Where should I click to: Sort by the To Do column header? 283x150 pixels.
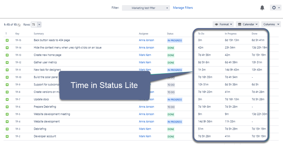[x=201, y=34]
